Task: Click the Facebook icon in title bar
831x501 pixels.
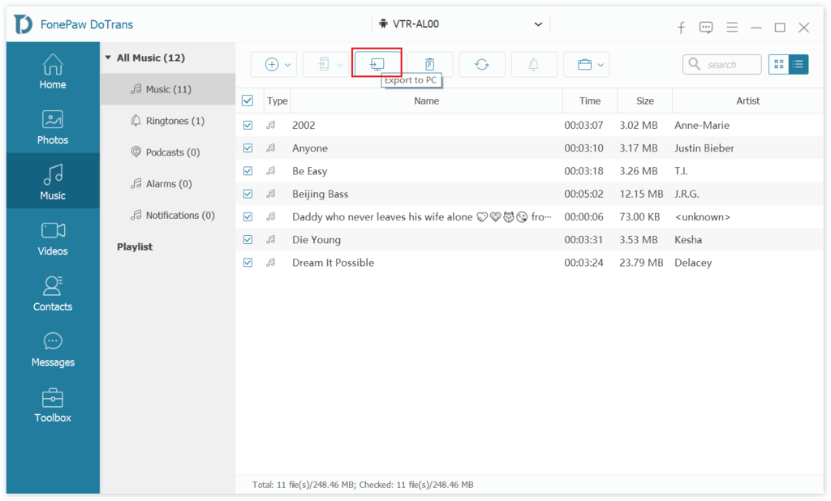Action: (681, 28)
